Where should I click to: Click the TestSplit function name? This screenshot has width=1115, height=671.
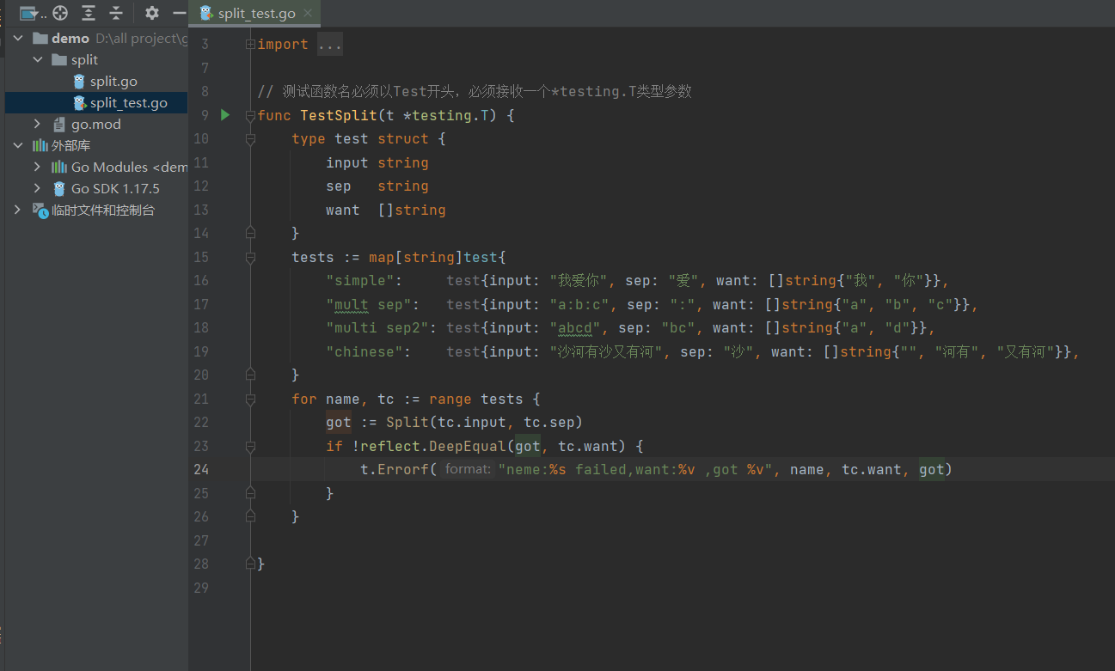click(x=339, y=115)
